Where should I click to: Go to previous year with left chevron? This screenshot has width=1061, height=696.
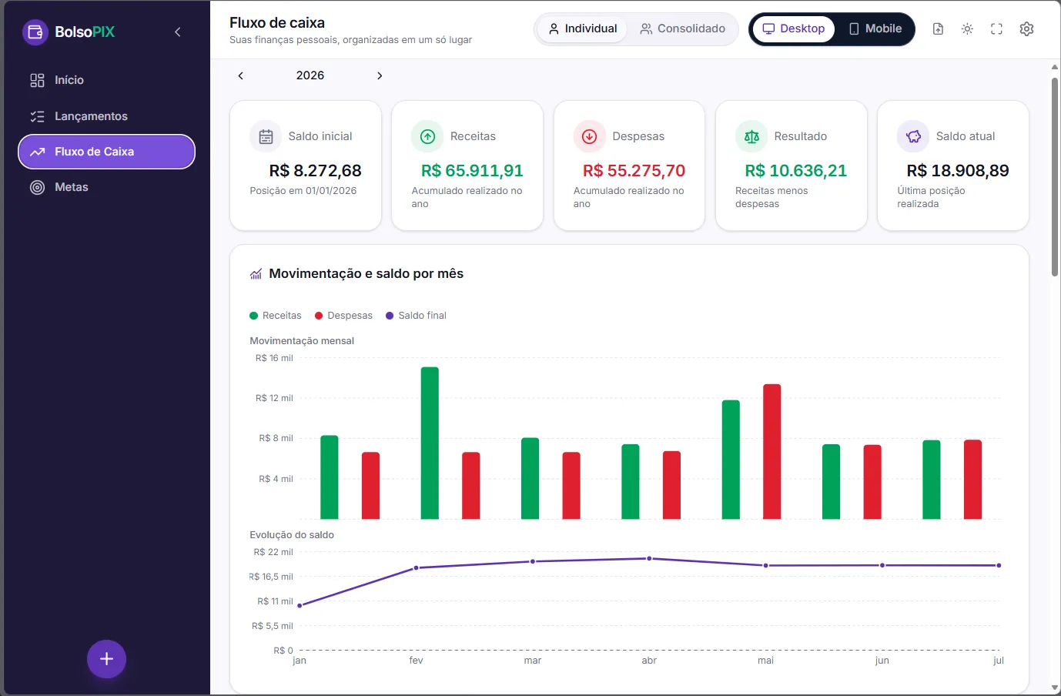(x=241, y=75)
